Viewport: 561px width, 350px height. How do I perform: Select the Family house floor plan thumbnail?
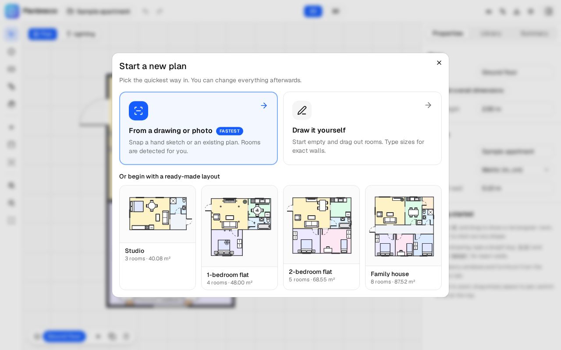pyautogui.click(x=403, y=226)
